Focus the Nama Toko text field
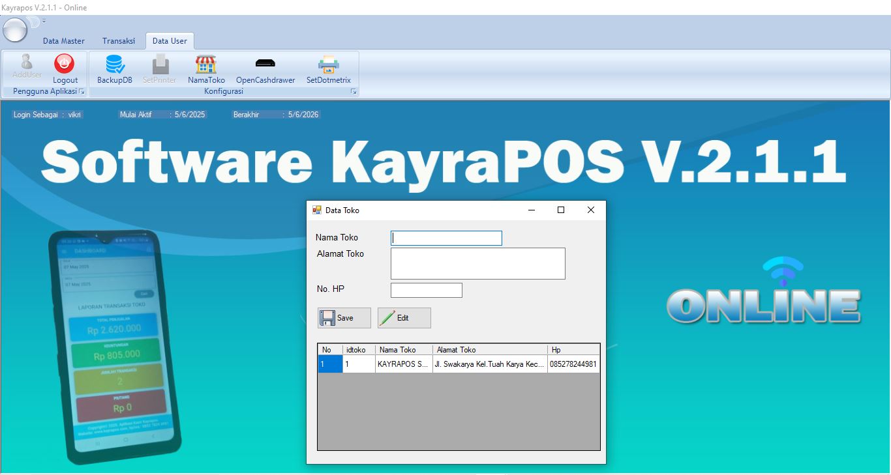Screen dimensions: 891x475 pyautogui.click(x=446, y=238)
